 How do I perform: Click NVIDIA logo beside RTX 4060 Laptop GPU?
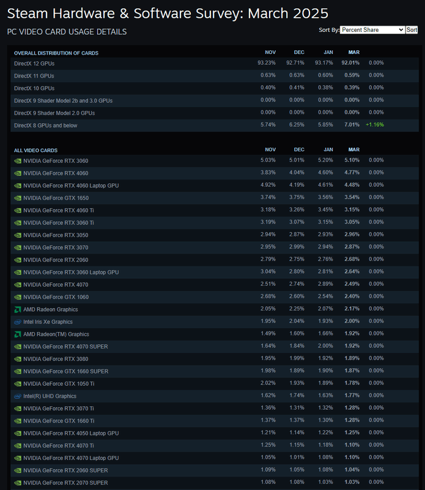pyautogui.click(x=18, y=186)
